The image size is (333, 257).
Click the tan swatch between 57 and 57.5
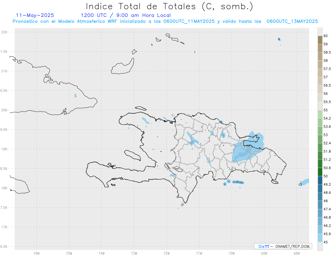[320, 73]
